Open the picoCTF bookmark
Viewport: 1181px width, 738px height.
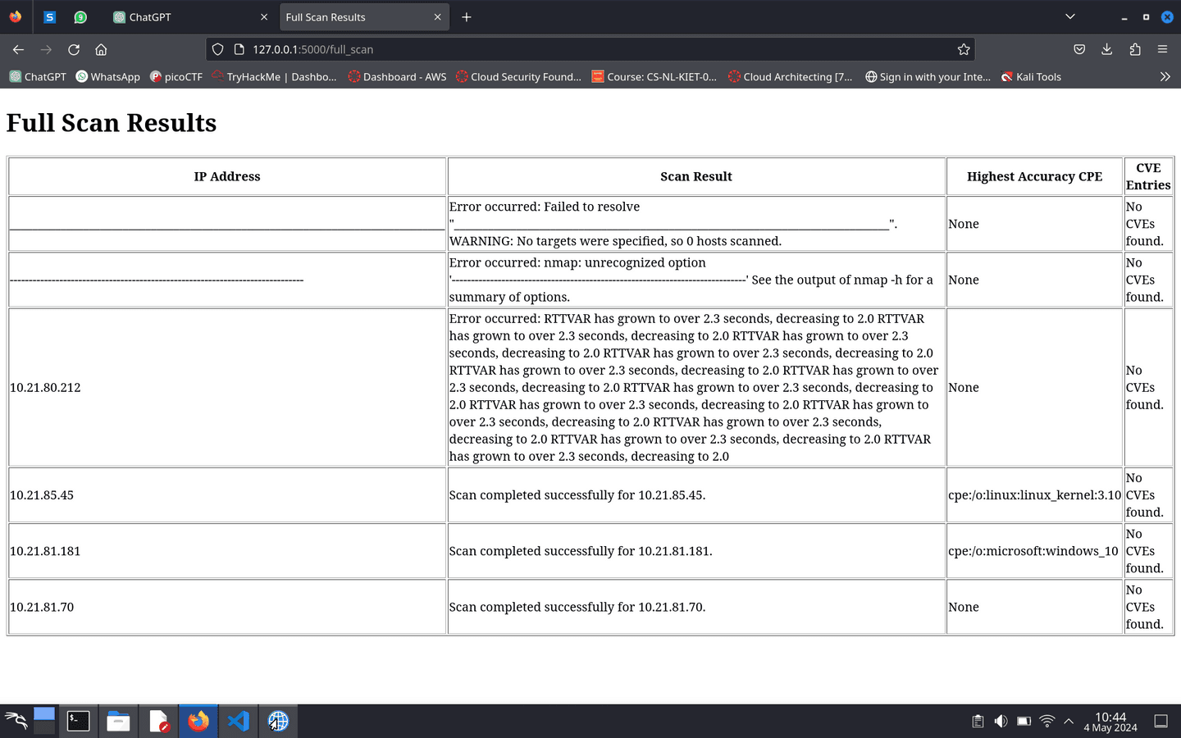click(176, 76)
